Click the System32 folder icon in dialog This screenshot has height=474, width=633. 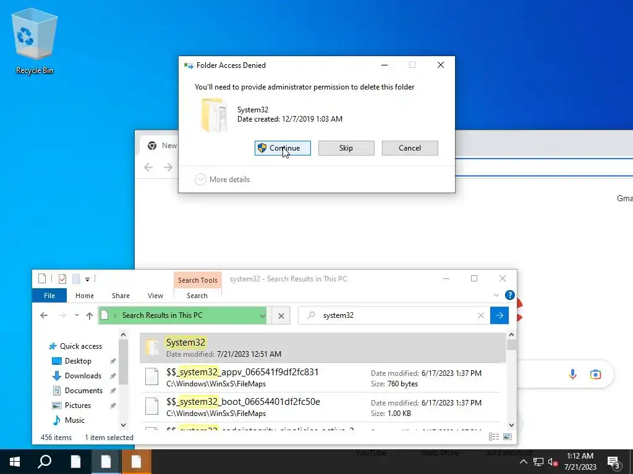(214, 115)
